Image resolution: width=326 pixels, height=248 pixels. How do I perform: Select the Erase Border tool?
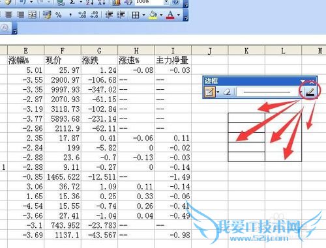click(227, 92)
